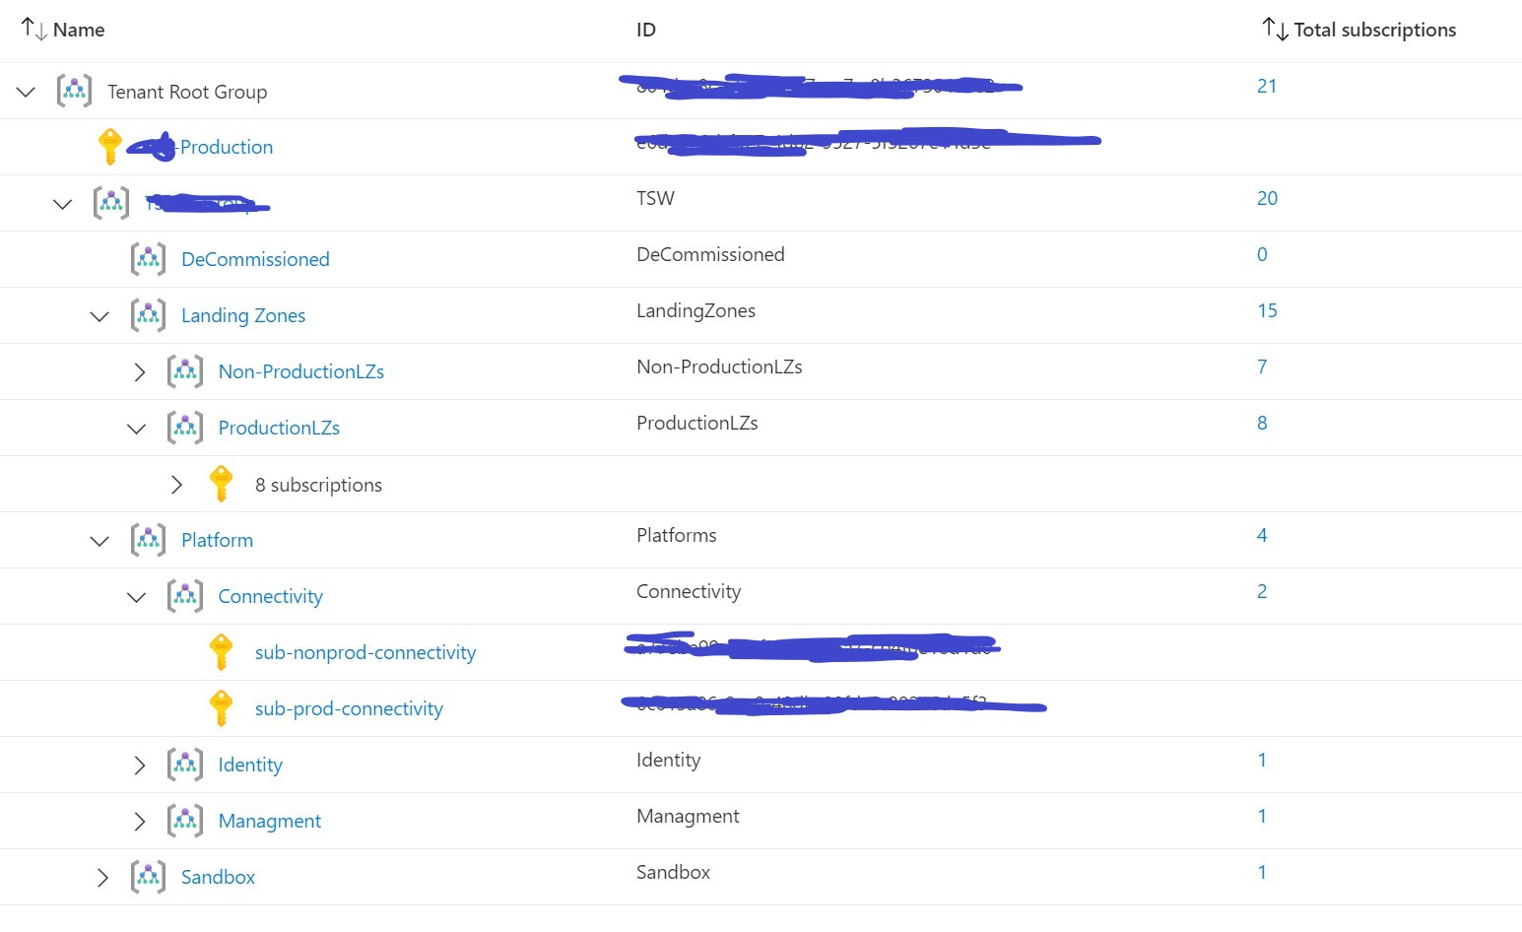This screenshot has width=1522, height=932.
Task: Click the 21 subscription count for Tenant Root Group
Action: click(1267, 86)
